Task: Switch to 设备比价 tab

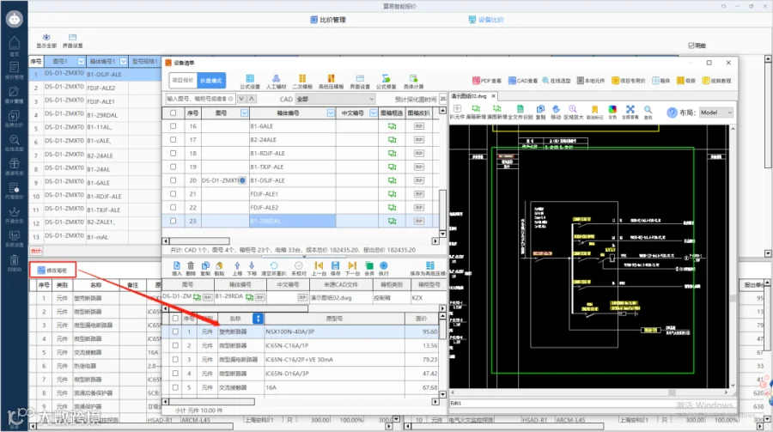Action: coord(486,19)
